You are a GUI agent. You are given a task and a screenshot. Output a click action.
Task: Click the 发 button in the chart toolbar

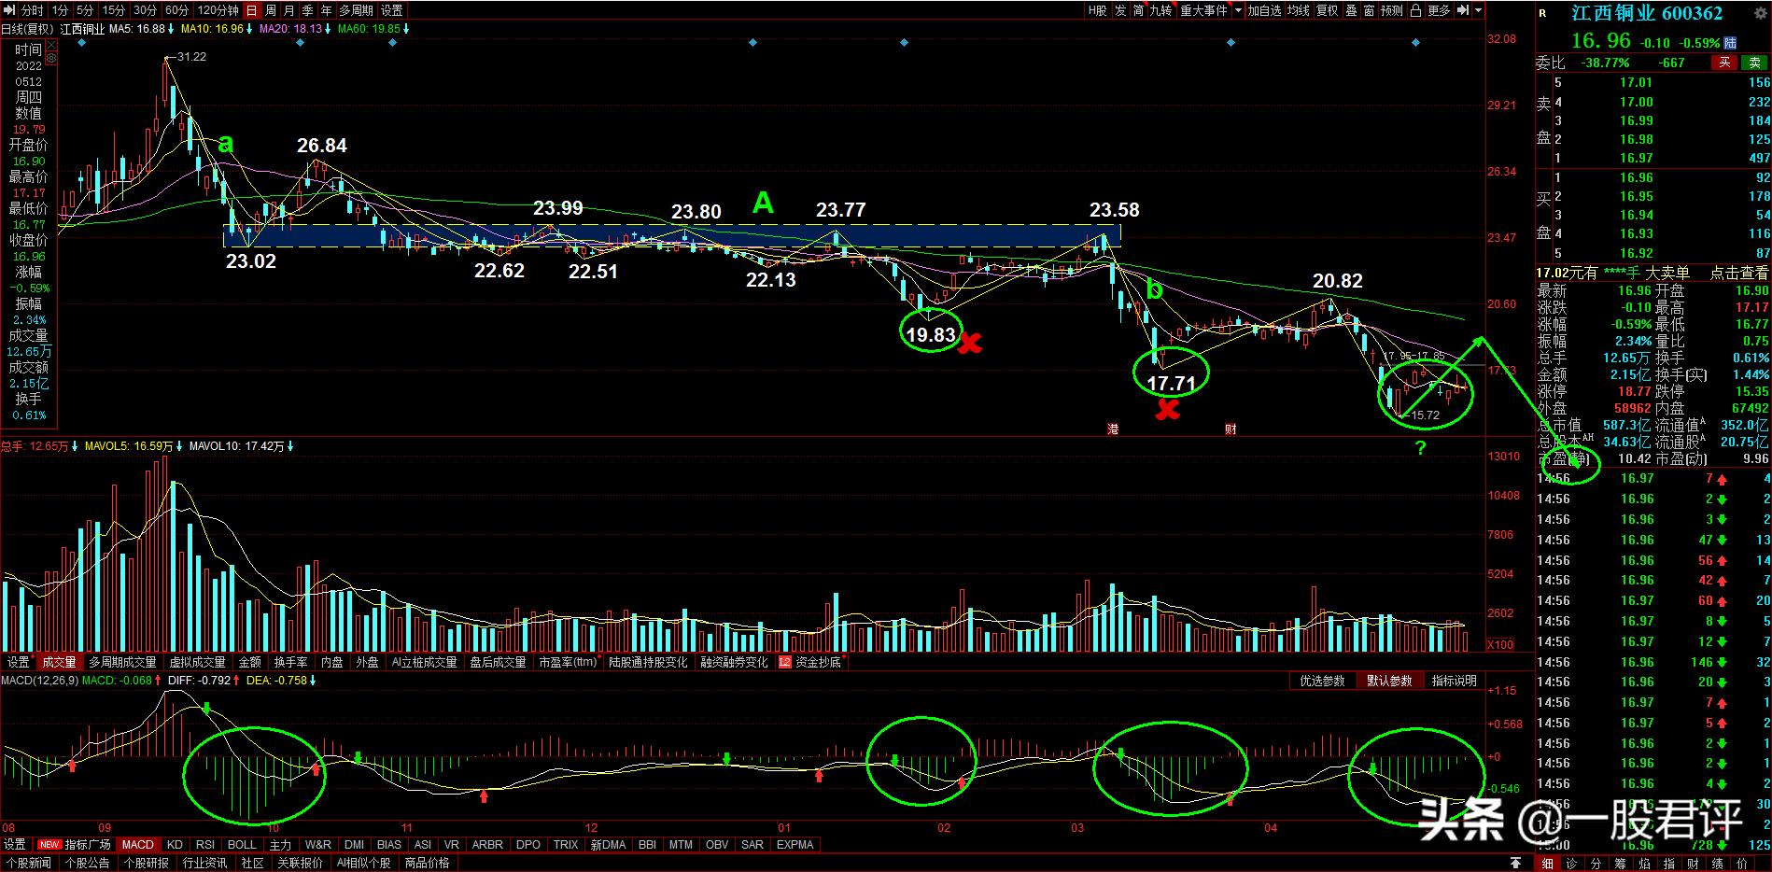point(1120,10)
